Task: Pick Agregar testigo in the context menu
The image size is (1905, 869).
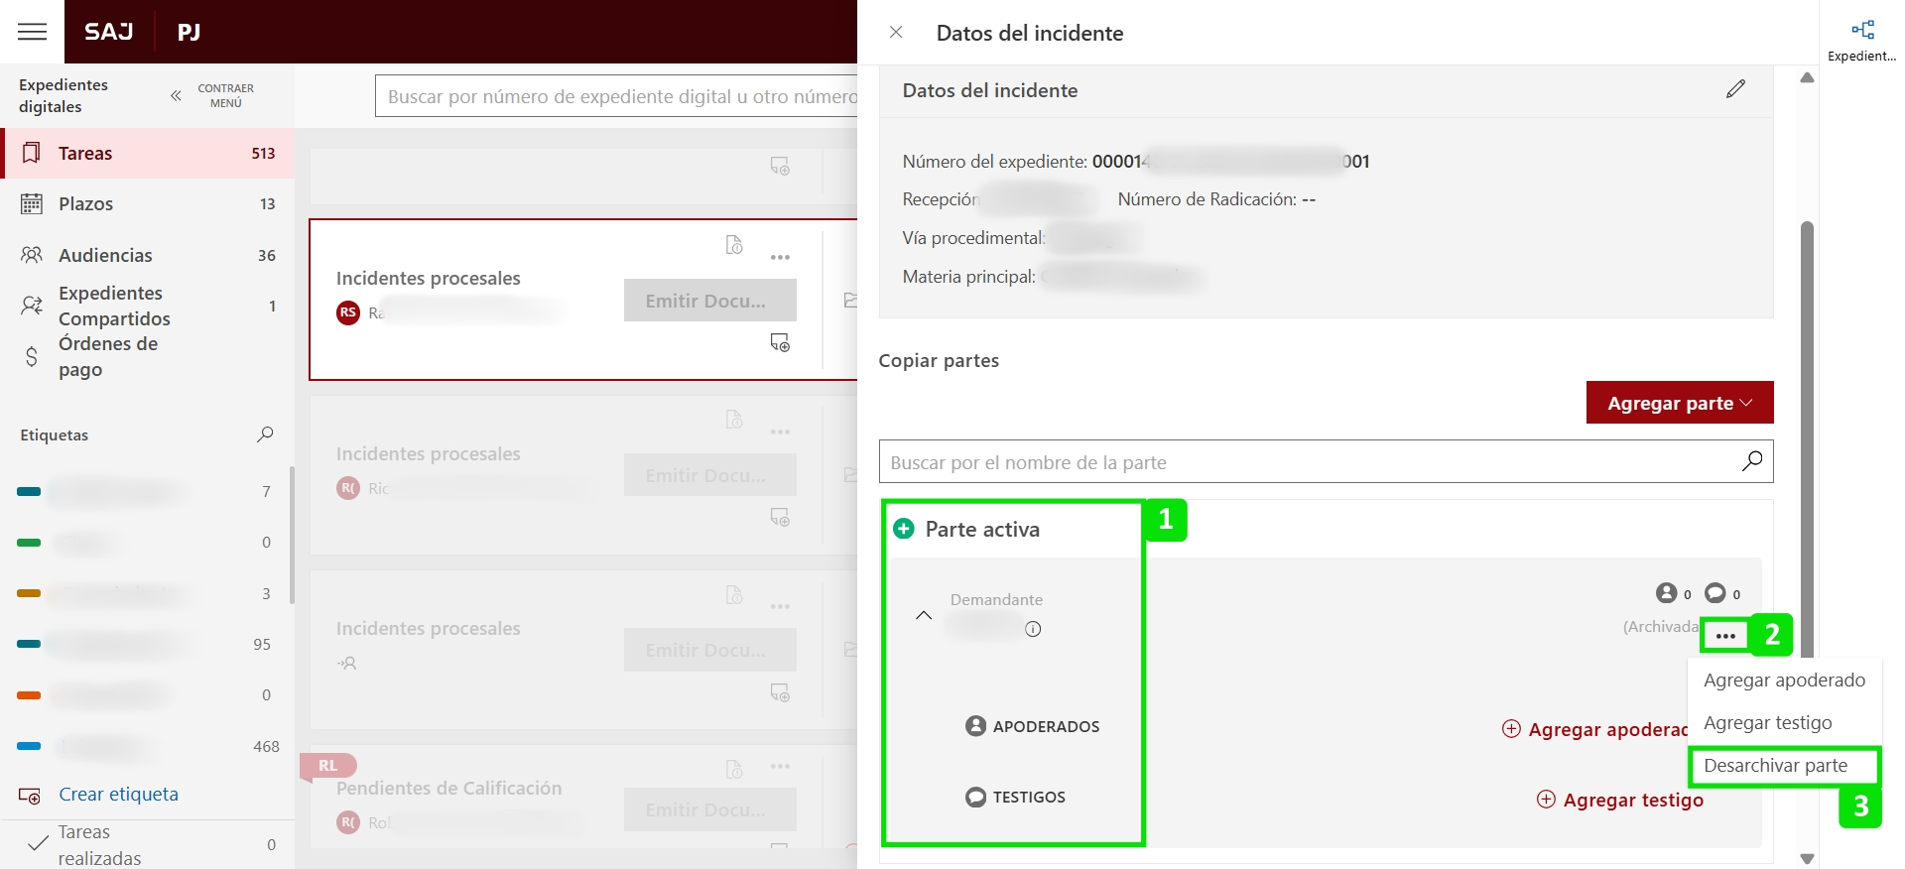Action: (x=1767, y=723)
